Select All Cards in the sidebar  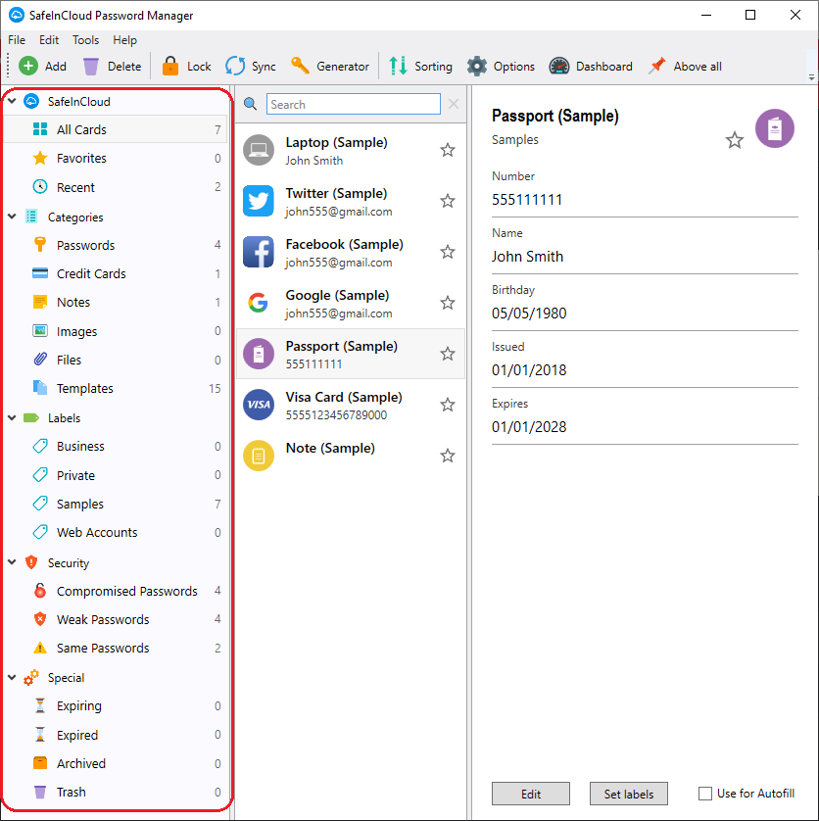(x=116, y=129)
